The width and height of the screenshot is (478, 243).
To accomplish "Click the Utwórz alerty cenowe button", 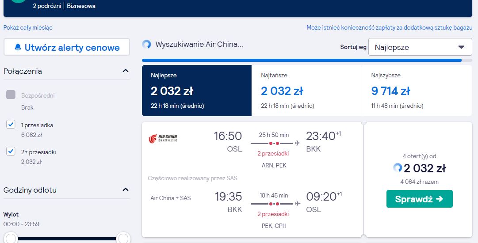I will [67, 47].
